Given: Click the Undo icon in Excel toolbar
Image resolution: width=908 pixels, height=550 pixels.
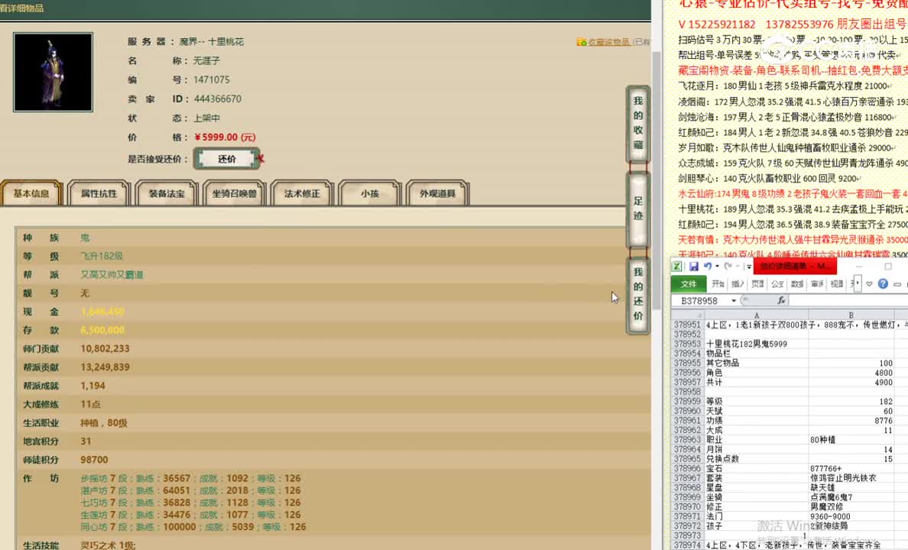Looking at the screenshot, I should click(706, 266).
